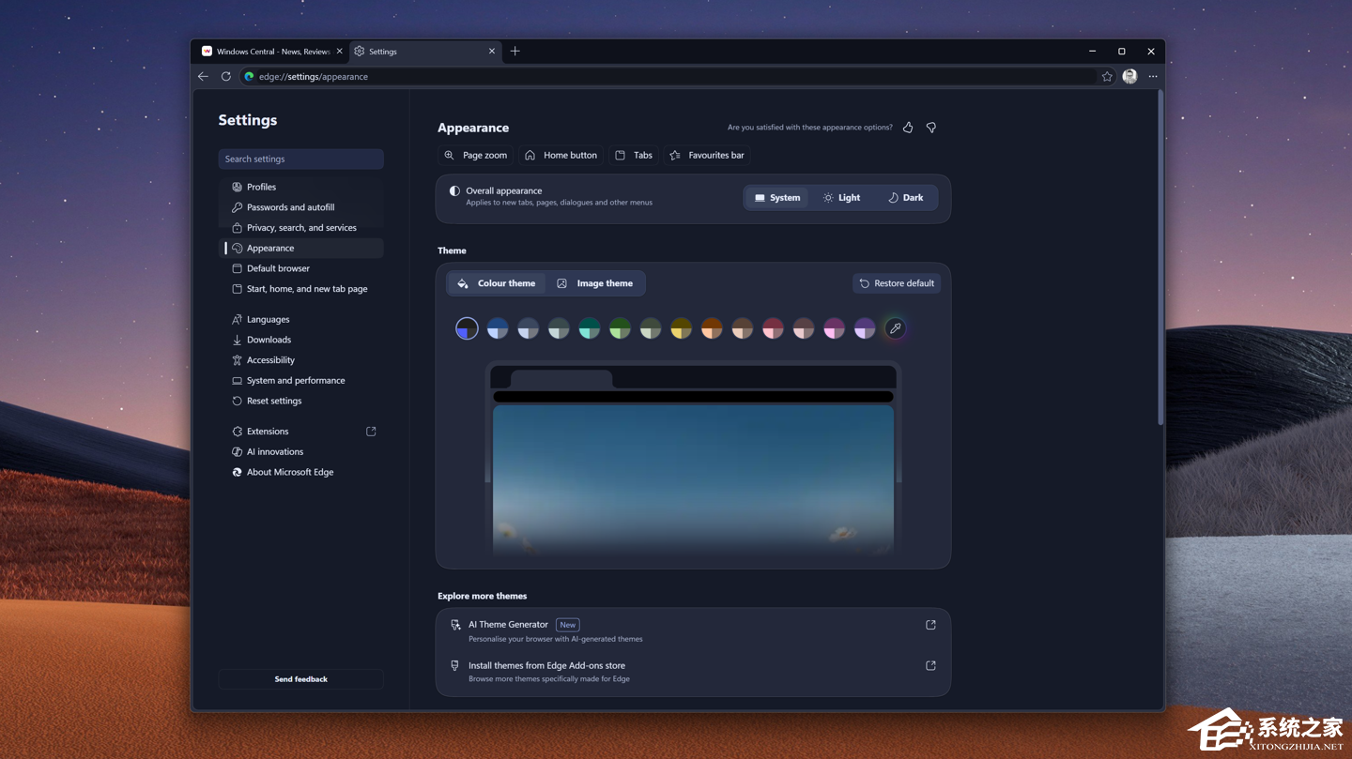
Task: Switch to Image theme tab
Action: [x=595, y=283]
